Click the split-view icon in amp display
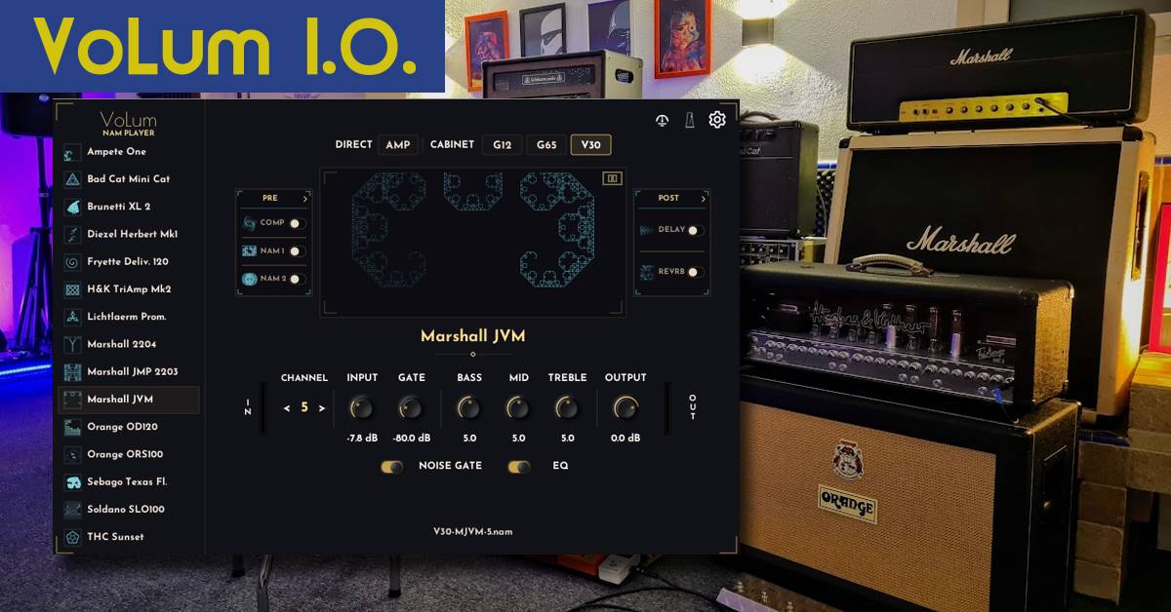 click(612, 178)
